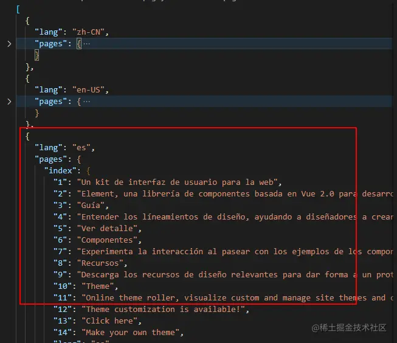Click text "Un kit de interfaz de usuario"
The width and height of the screenshot is (397, 343).
point(149,182)
